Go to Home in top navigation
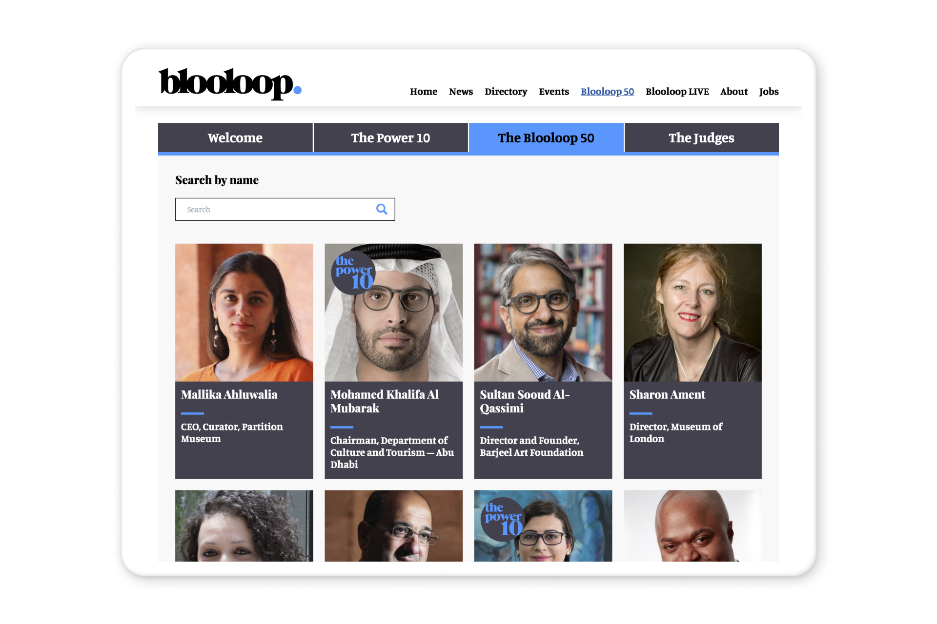Screen dimensions: 937x624 click(x=424, y=92)
